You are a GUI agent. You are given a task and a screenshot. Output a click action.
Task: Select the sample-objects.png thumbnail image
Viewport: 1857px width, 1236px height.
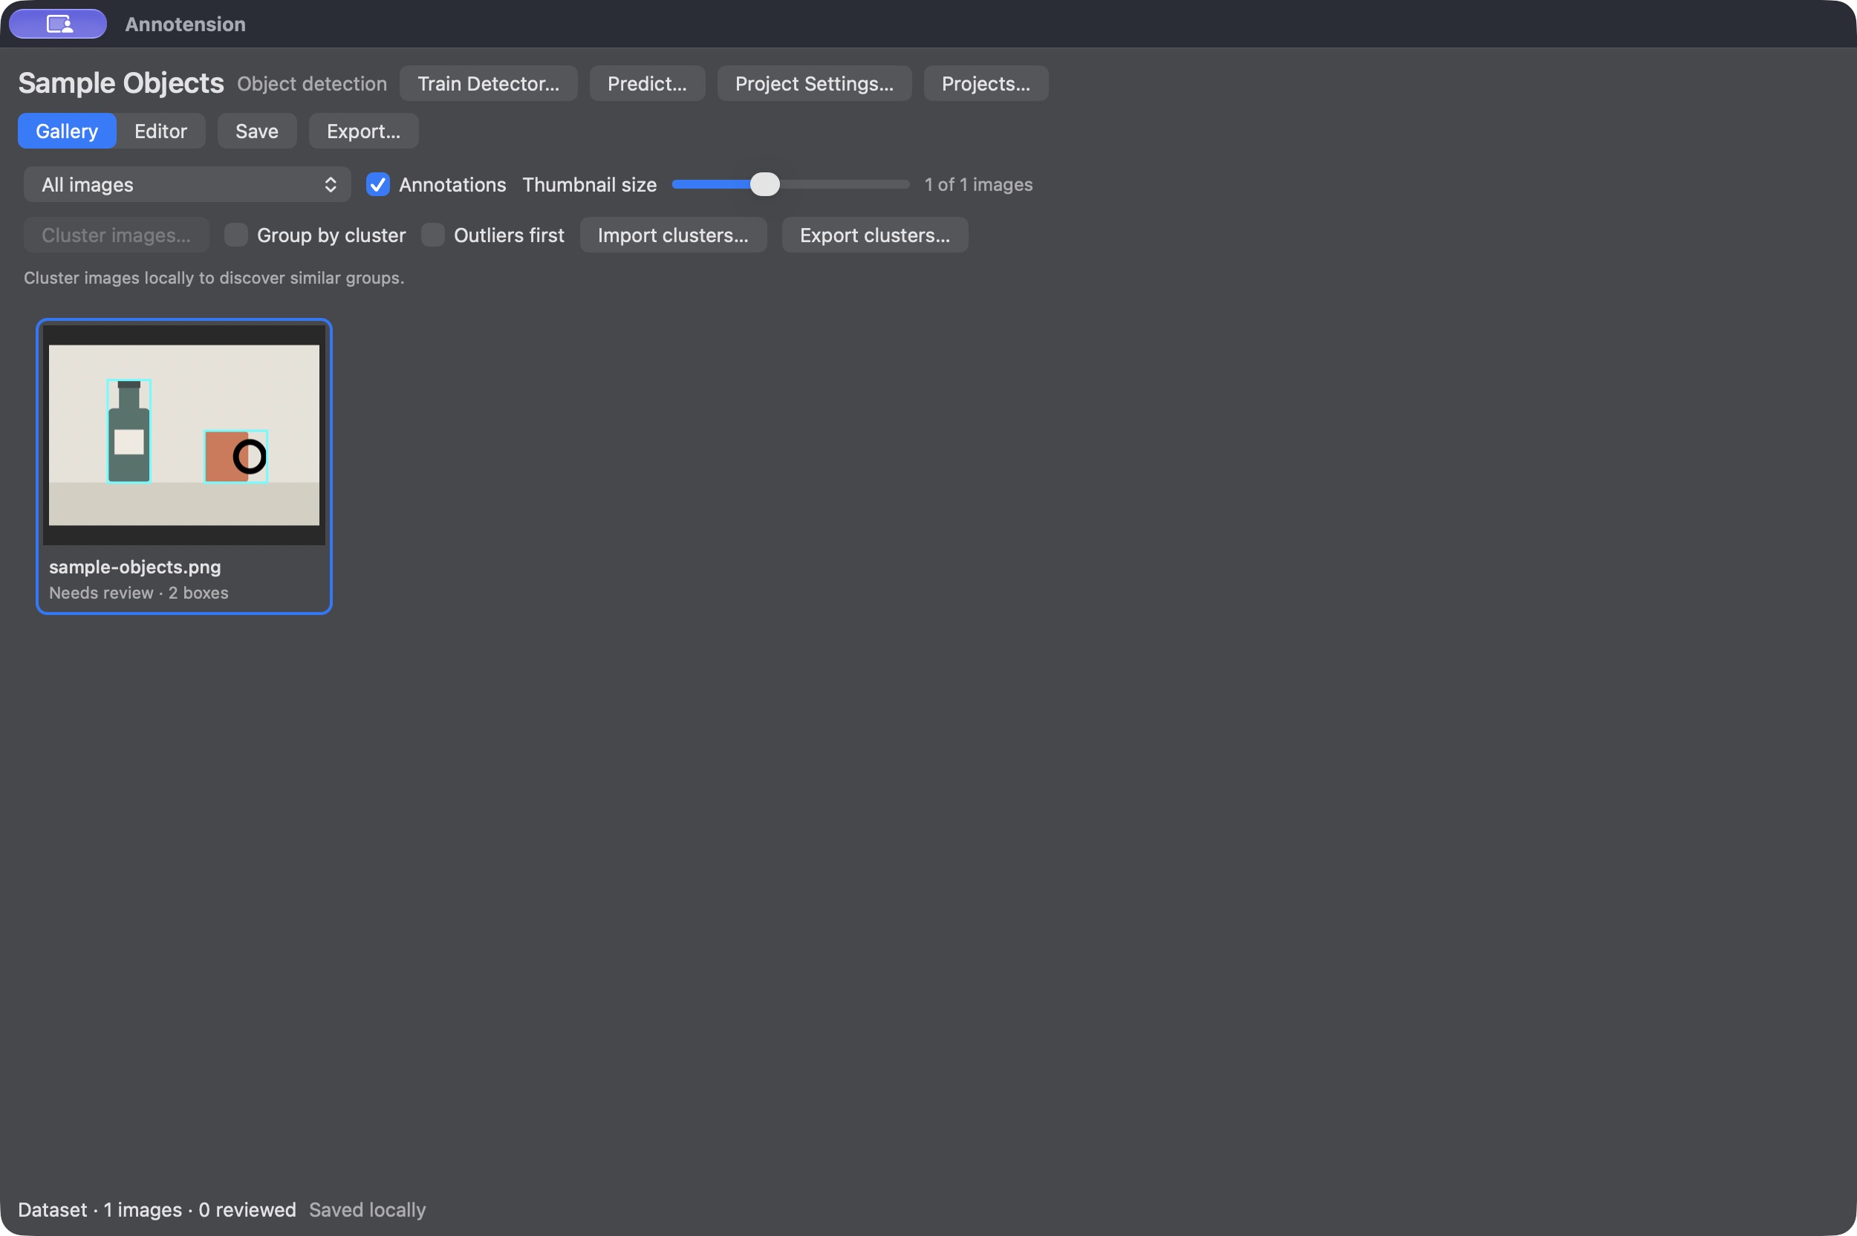[x=183, y=435]
